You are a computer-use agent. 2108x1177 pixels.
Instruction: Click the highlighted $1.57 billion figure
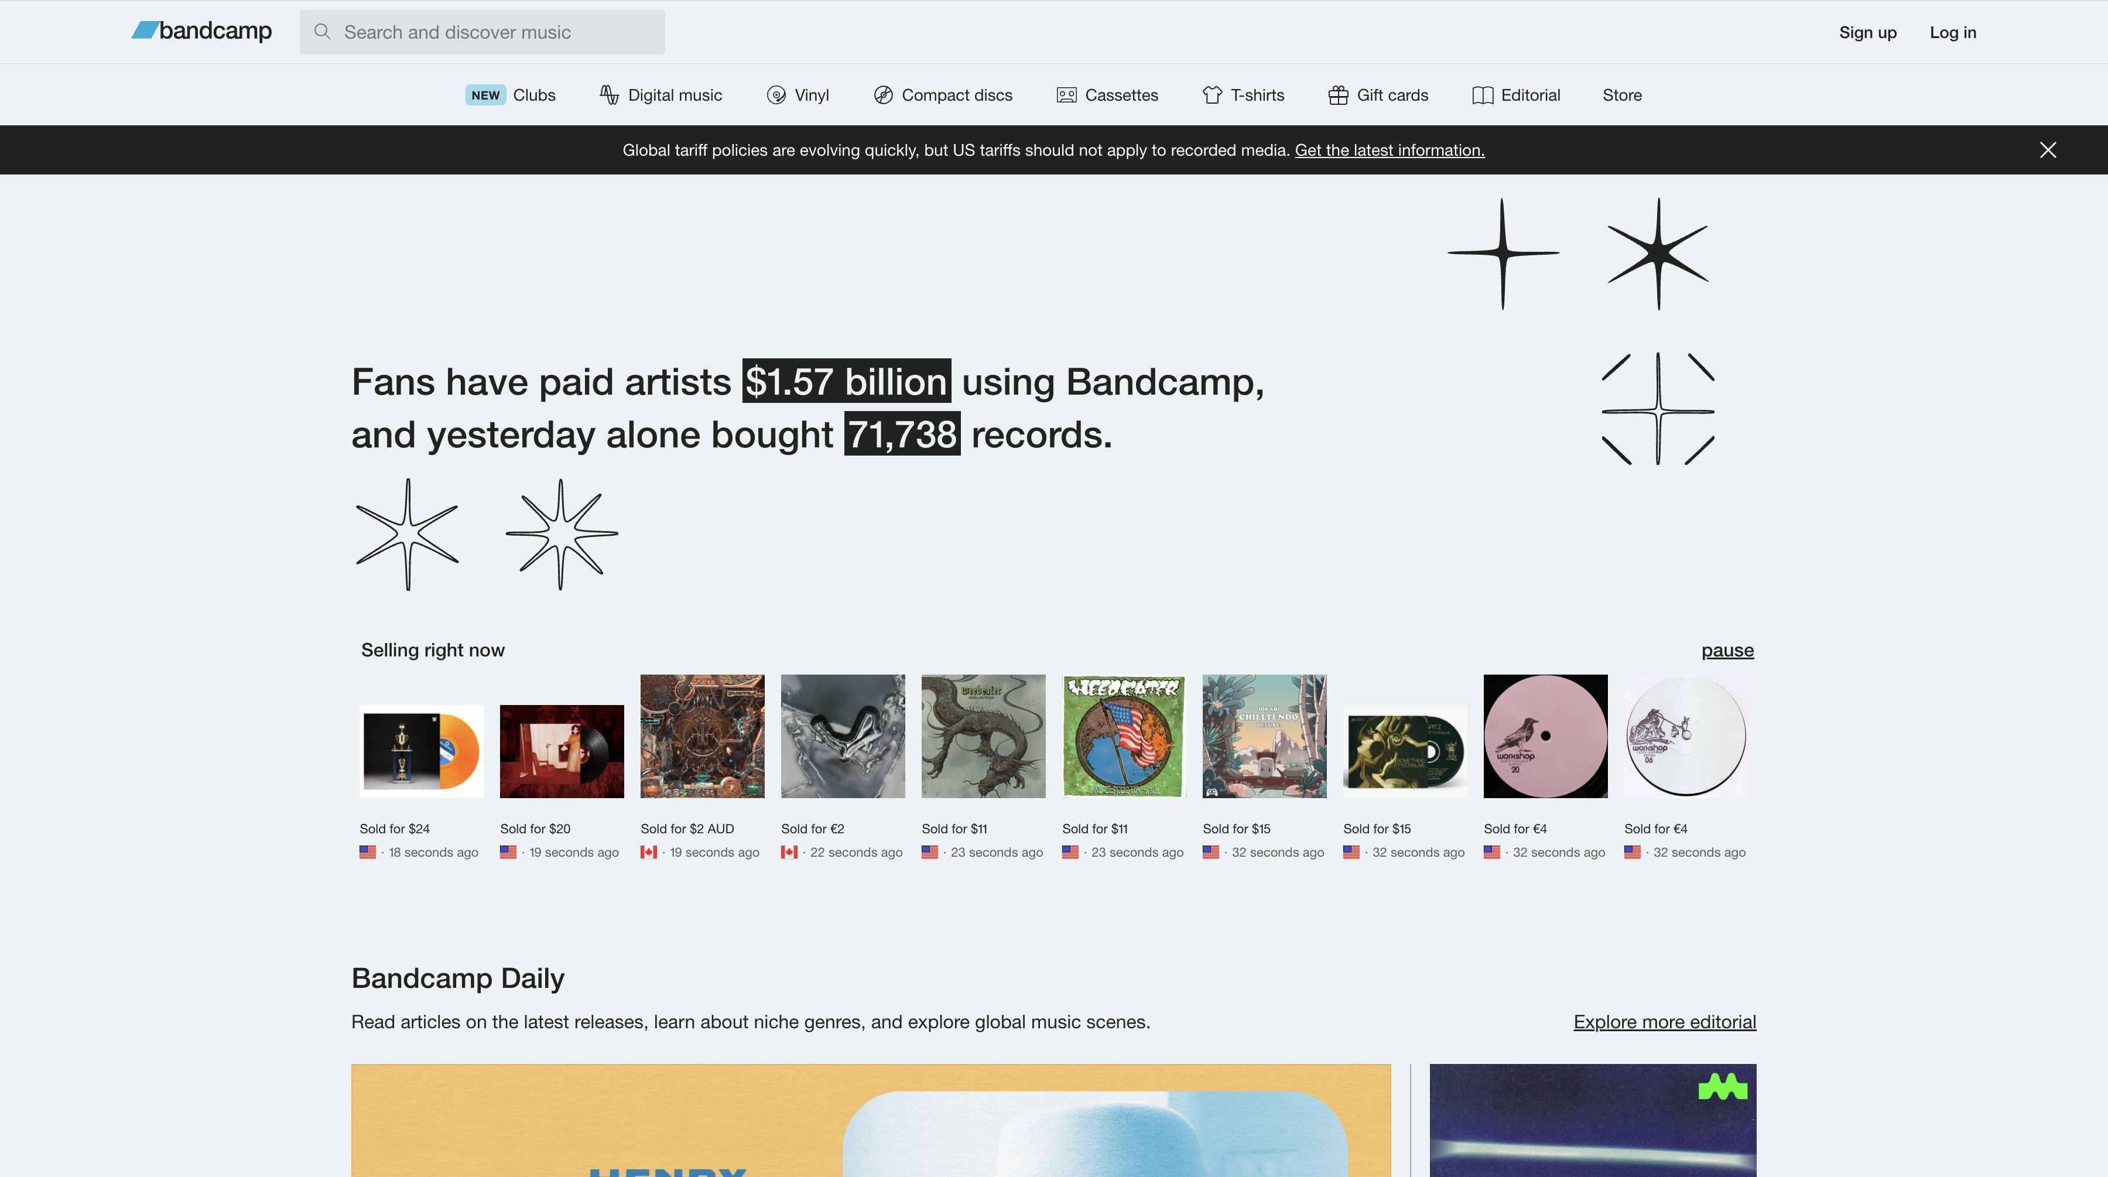coord(846,381)
